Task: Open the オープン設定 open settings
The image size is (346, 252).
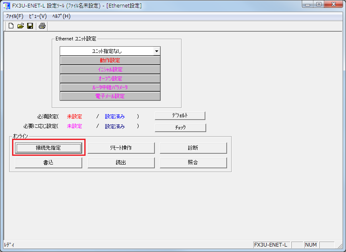Action: click(x=110, y=78)
